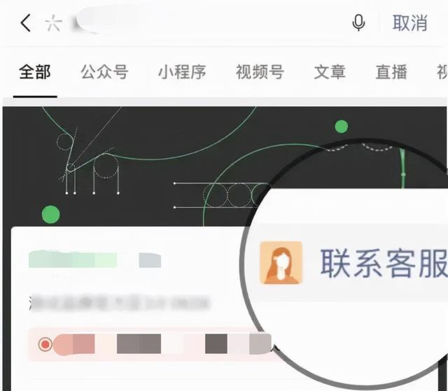
Task: Tap the back arrow icon
Action: point(25,23)
